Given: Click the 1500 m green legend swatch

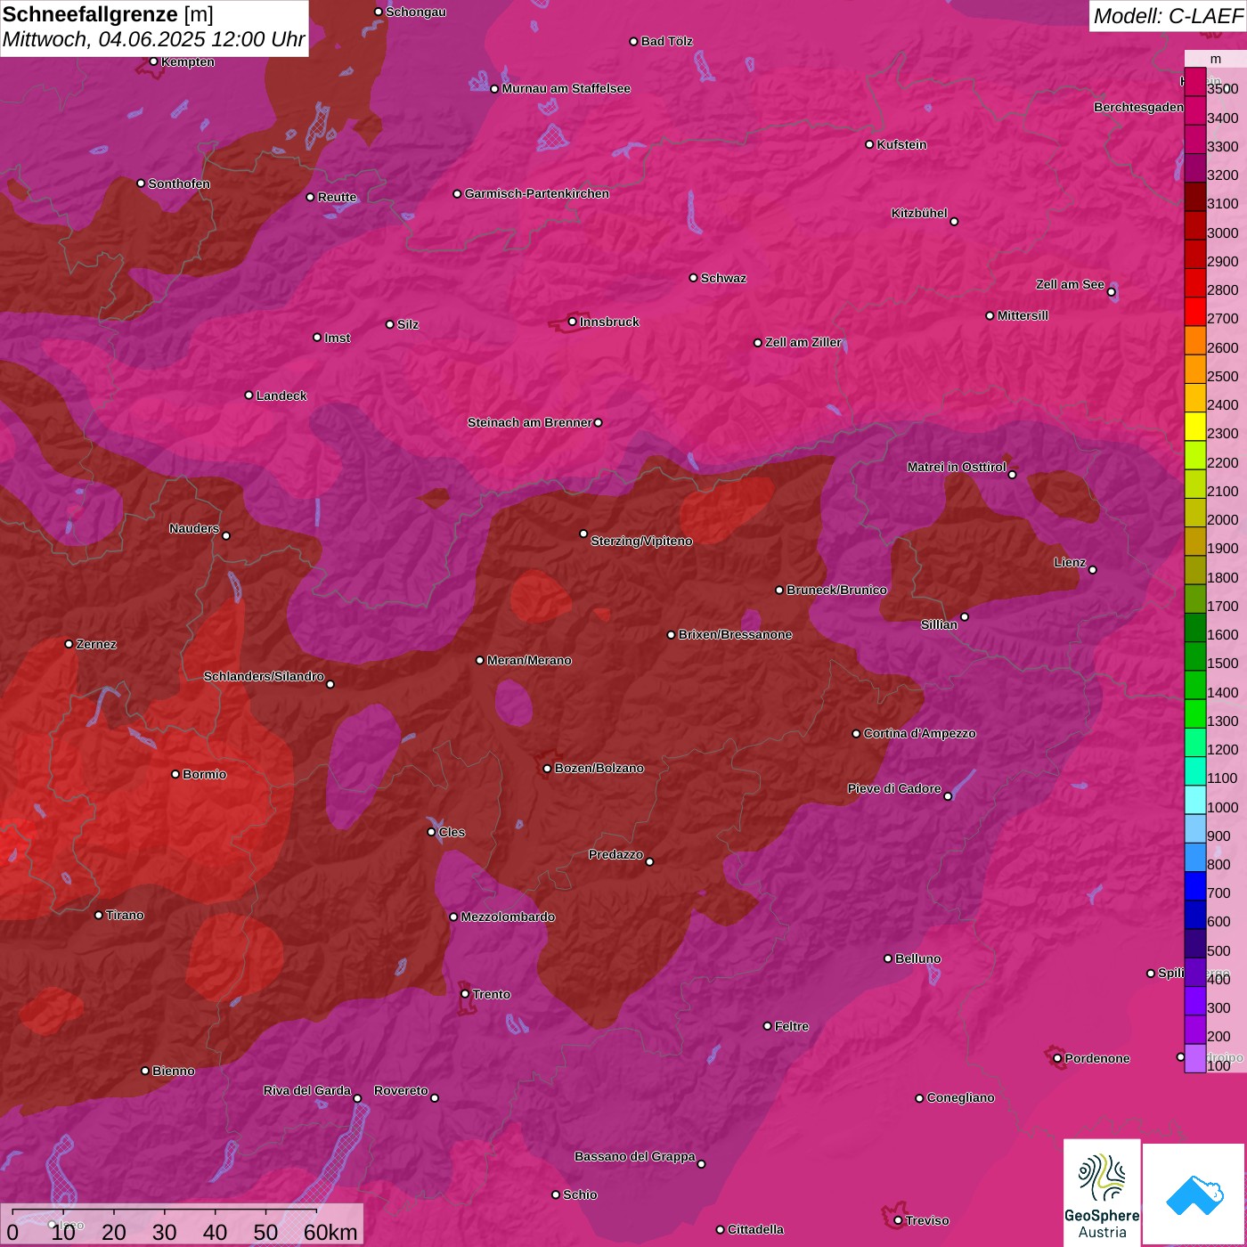Looking at the screenshot, I should [x=1194, y=656].
